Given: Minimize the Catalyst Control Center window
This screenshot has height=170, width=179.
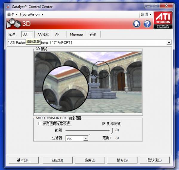Looking at the screenshot, I should [x=148, y=6].
